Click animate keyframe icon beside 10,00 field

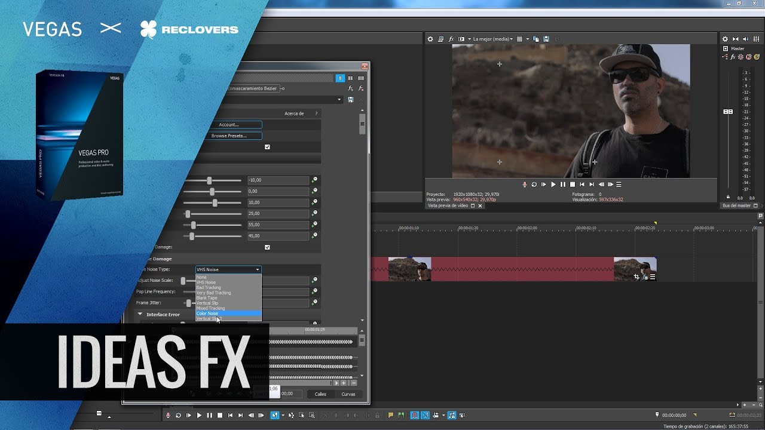pyautogui.click(x=314, y=202)
